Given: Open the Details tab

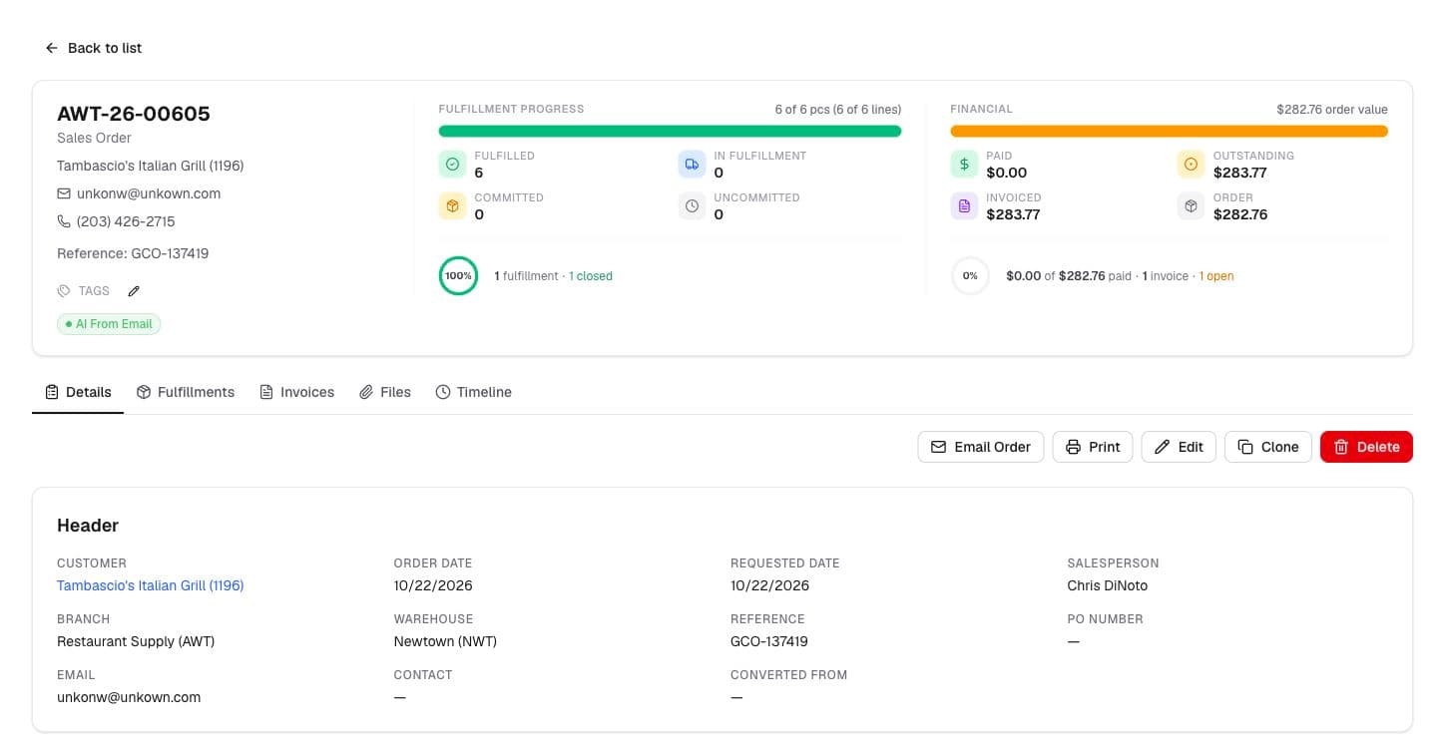Looking at the screenshot, I should point(78,392).
